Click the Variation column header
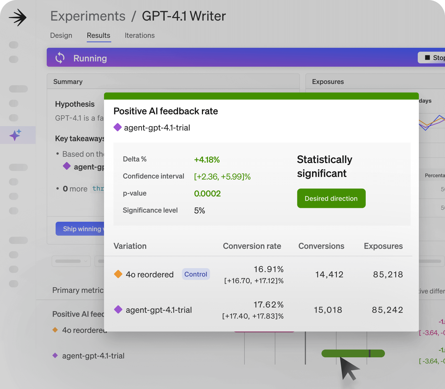Screen dimensions: 445x389 (130, 246)
